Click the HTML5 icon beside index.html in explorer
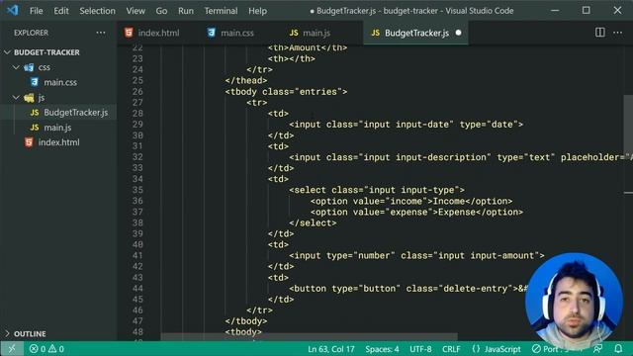Screen dimensions: 633x356 point(29,142)
